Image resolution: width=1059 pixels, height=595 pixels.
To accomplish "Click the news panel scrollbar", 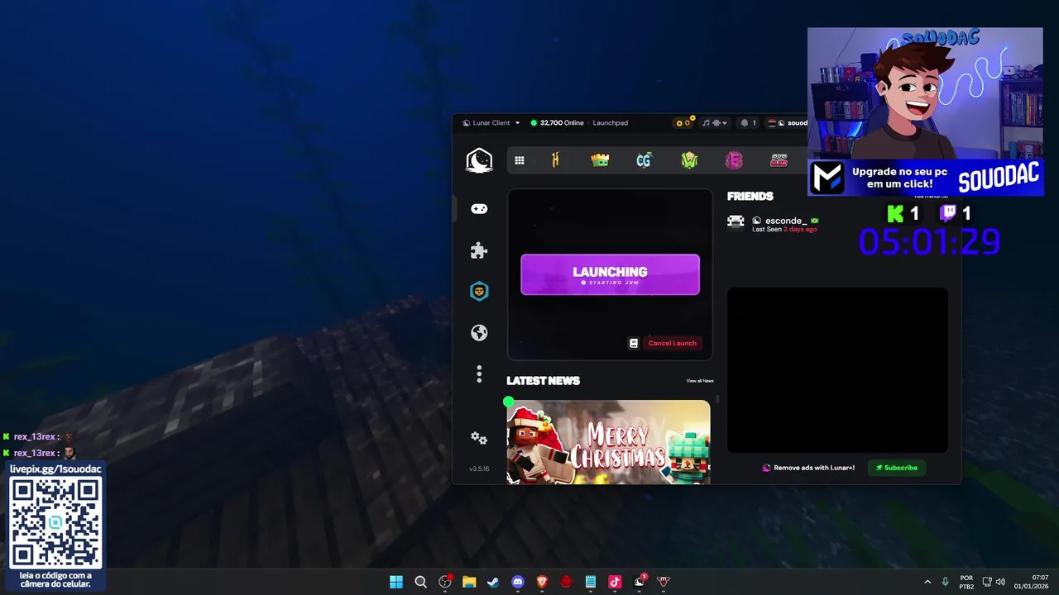I will click(x=717, y=400).
